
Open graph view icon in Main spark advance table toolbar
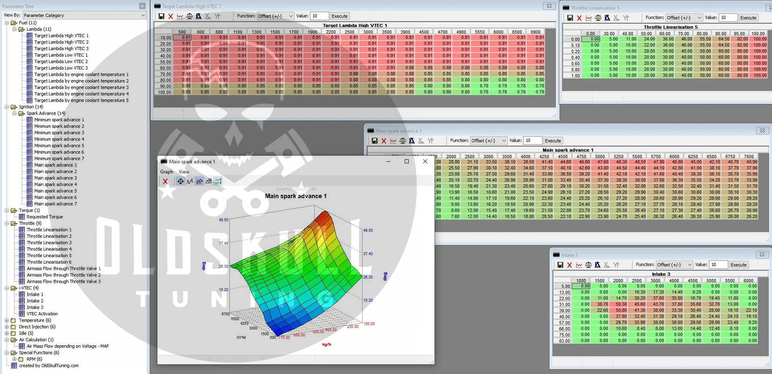tap(393, 141)
